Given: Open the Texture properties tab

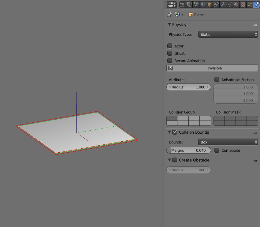Looking at the screenshot, I should click(x=243, y=5).
